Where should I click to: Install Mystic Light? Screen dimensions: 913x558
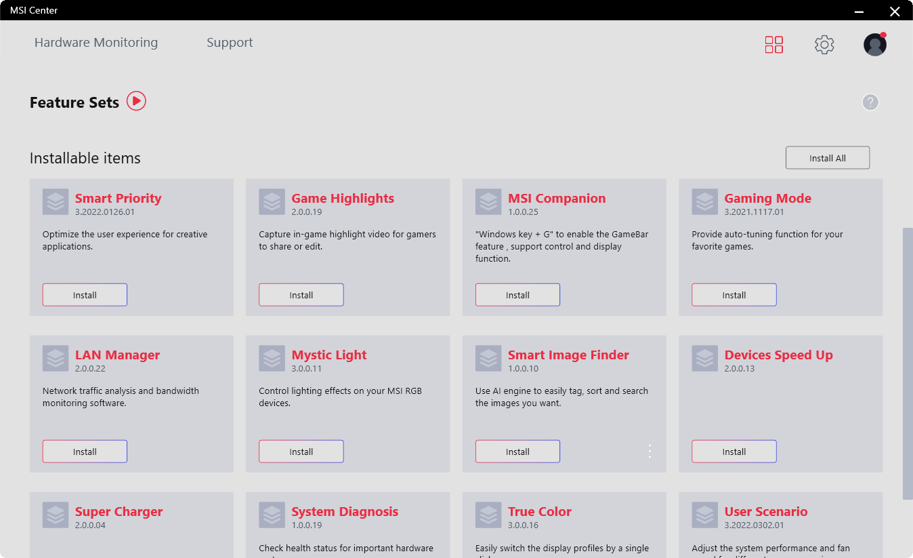click(x=301, y=452)
